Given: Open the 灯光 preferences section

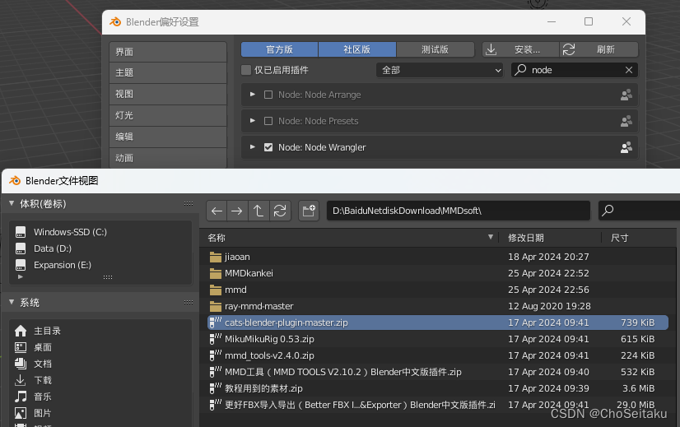Looking at the screenshot, I should [x=168, y=115].
